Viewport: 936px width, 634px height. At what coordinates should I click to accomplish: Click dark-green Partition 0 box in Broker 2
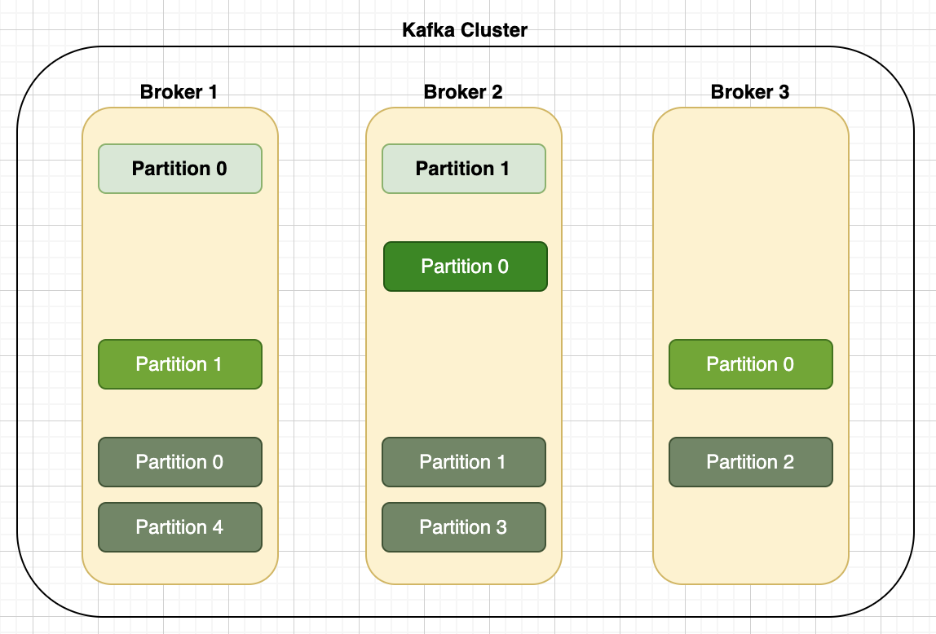(466, 266)
